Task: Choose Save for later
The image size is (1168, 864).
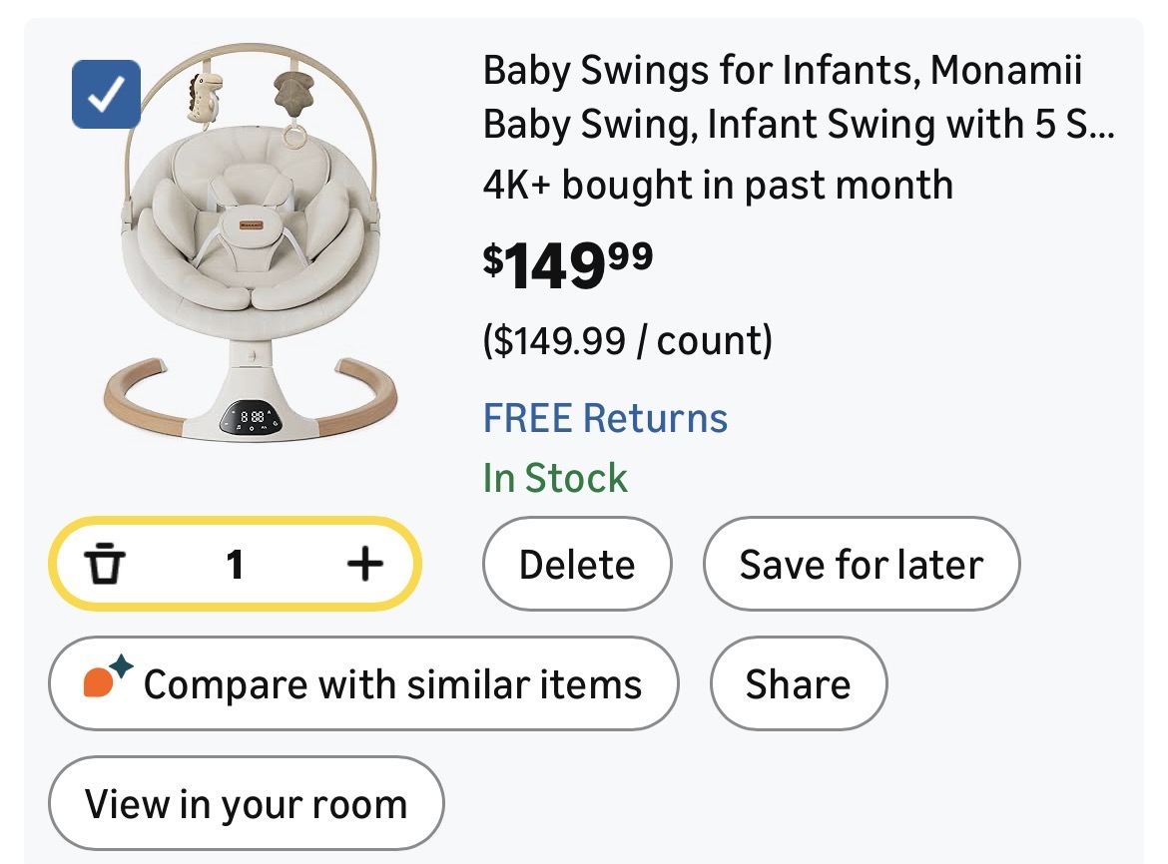Action: coord(861,565)
